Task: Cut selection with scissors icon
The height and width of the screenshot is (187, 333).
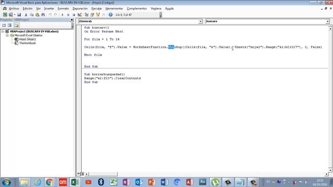Action: [x=26, y=15]
